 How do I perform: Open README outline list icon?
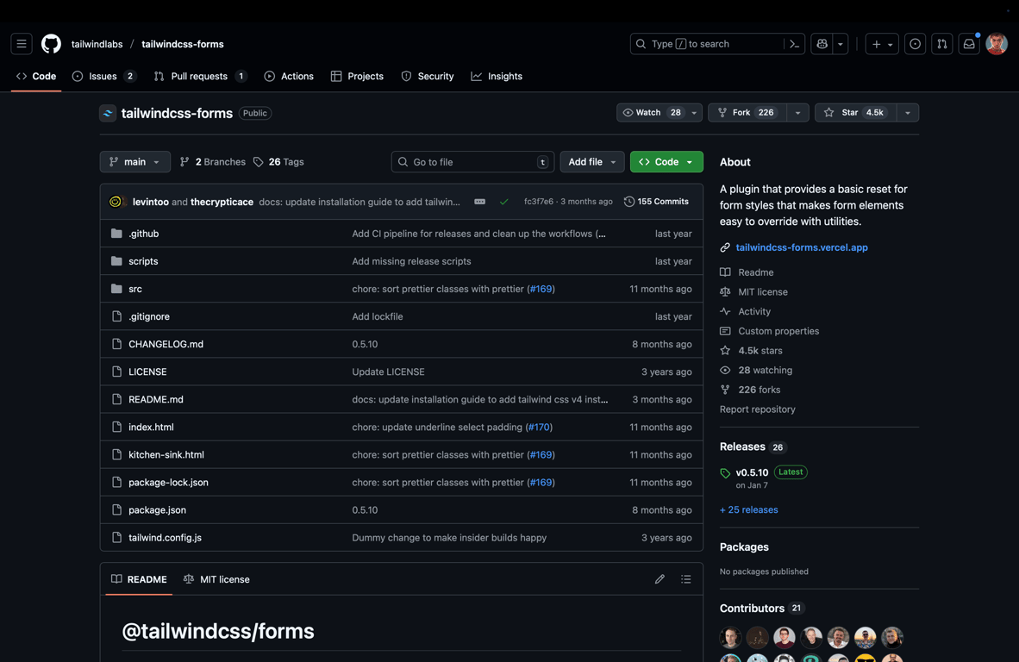tap(685, 579)
